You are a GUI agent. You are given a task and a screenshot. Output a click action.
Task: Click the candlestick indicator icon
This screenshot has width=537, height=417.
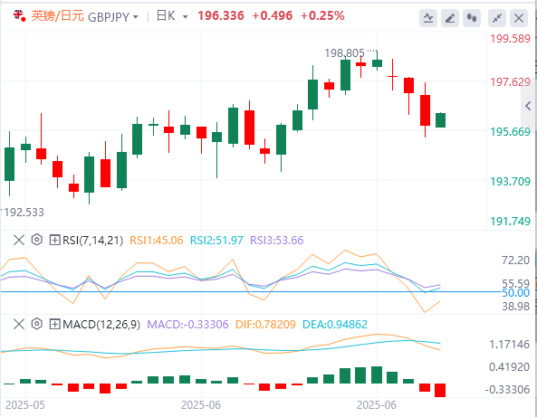click(x=472, y=18)
